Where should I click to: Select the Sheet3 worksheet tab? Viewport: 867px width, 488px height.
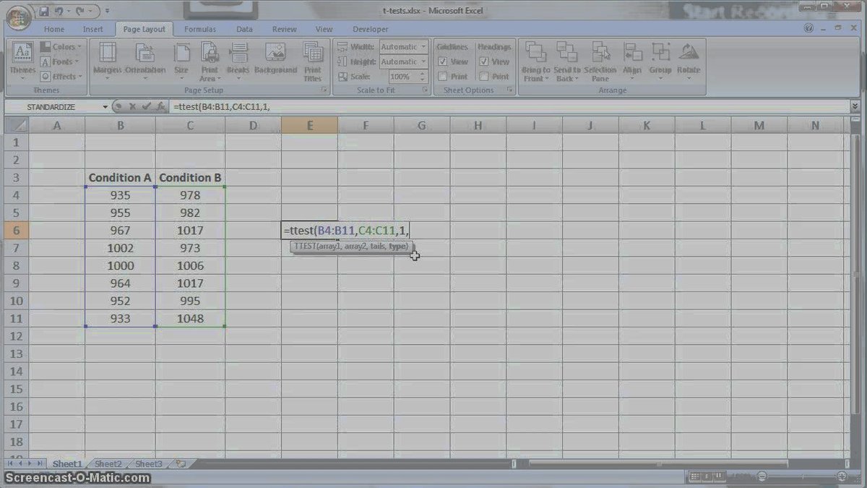pos(149,463)
